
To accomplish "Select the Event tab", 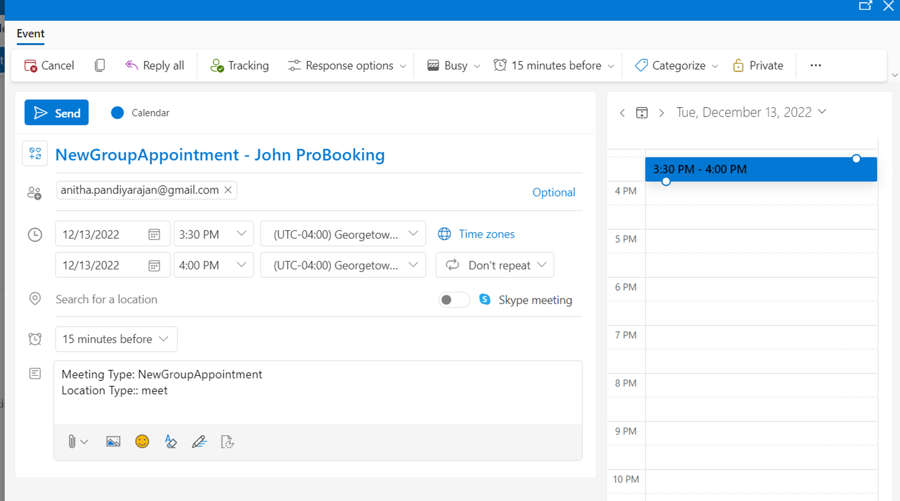I will point(31,34).
